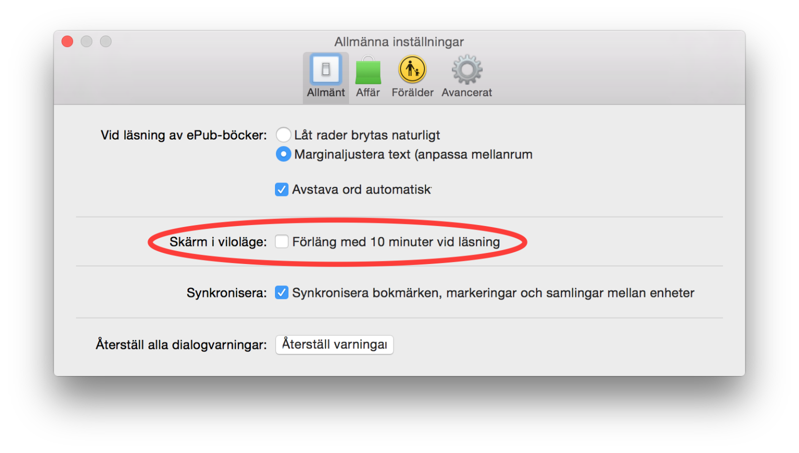This screenshot has width=799, height=453.
Task: Click the 'Synkronisera:' label text
Action: [227, 293]
